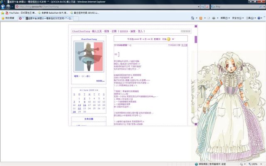The height and width of the screenshot is (166, 266).
Task: Click the purple blog scrollbar thumb
Action: (x=196, y=39)
